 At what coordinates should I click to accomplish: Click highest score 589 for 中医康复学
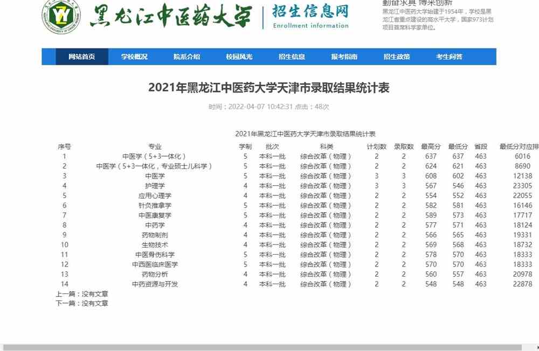431,215
